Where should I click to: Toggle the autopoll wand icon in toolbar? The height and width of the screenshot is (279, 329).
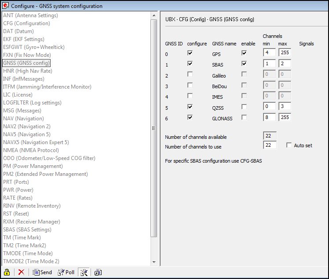83,272
